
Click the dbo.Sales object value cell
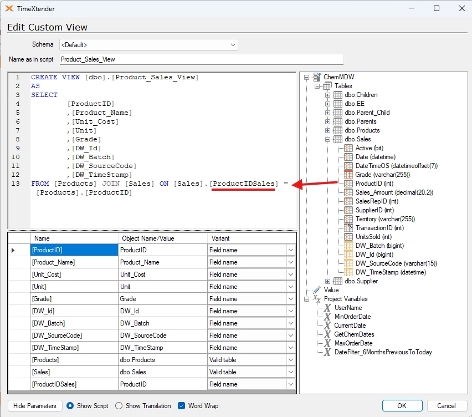coord(163,372)
